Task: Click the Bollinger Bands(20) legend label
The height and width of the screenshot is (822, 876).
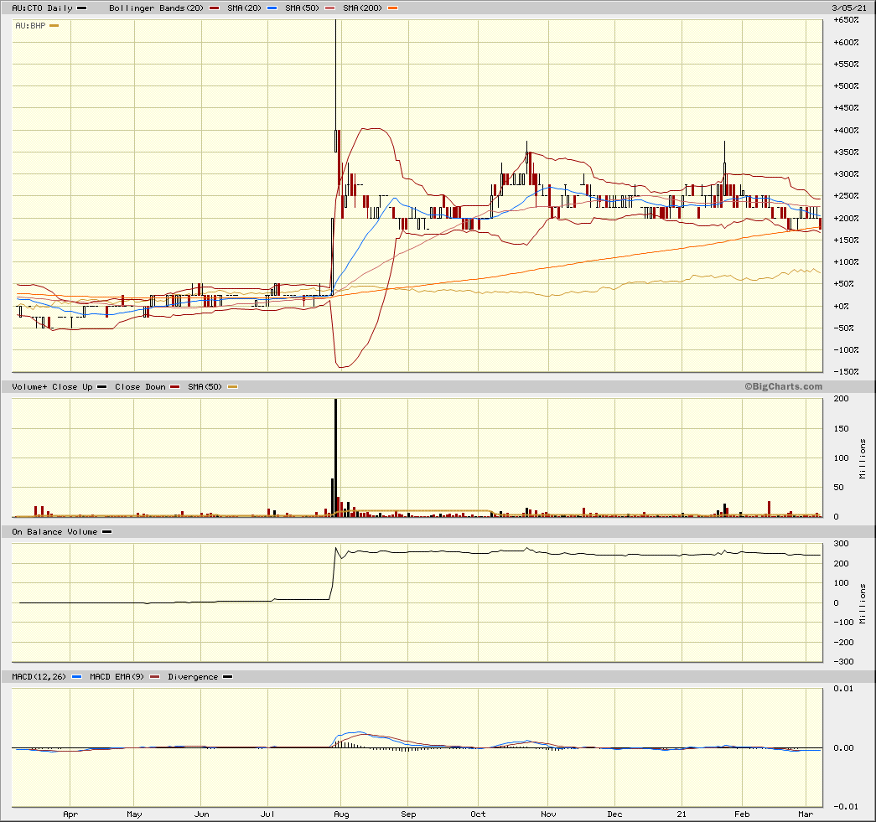Action: tap(157, 8)
